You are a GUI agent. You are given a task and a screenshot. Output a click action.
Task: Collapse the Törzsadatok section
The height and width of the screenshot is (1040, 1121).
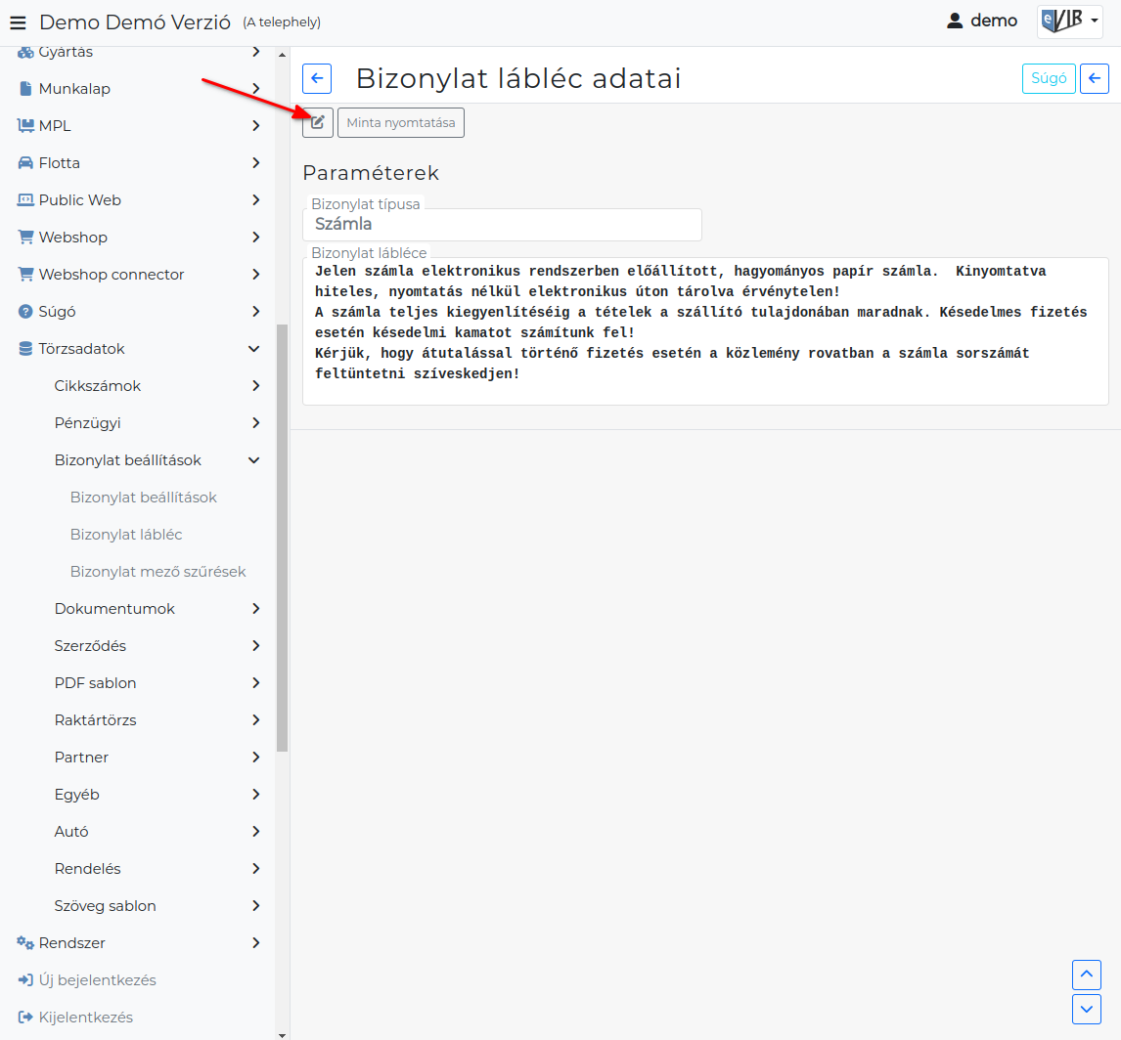pos(253,349)
